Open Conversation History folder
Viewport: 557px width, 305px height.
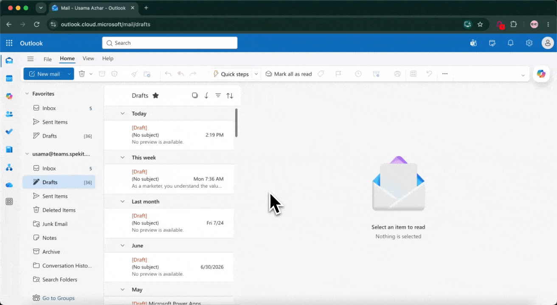(59, 266)
